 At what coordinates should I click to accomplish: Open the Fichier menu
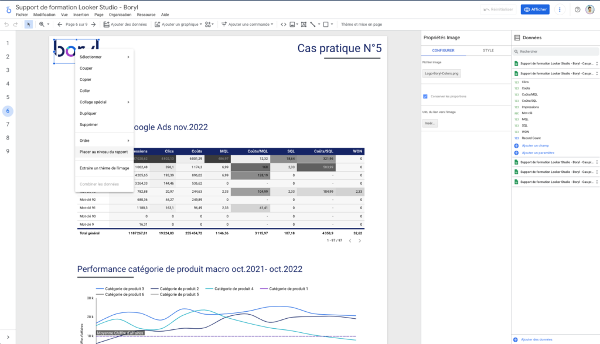22,15
